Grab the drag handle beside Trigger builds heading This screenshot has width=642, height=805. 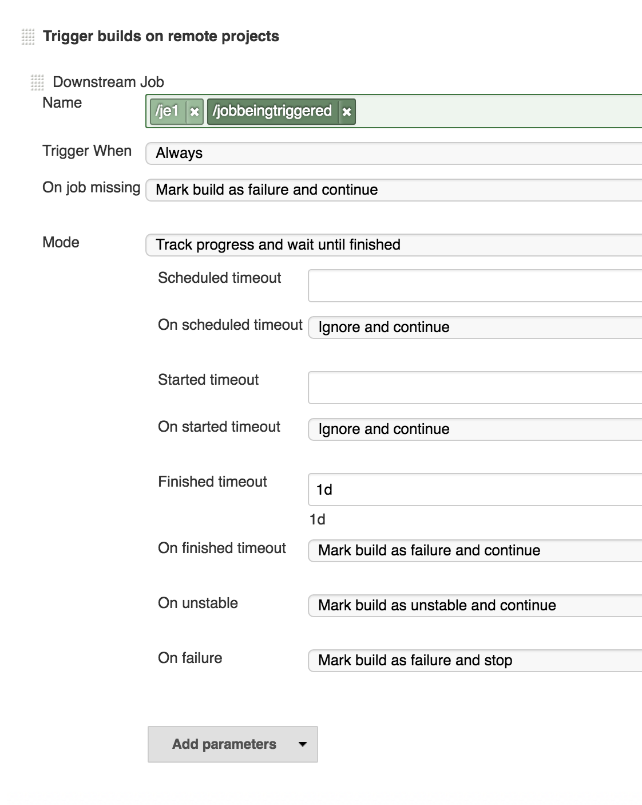point(28,37)
